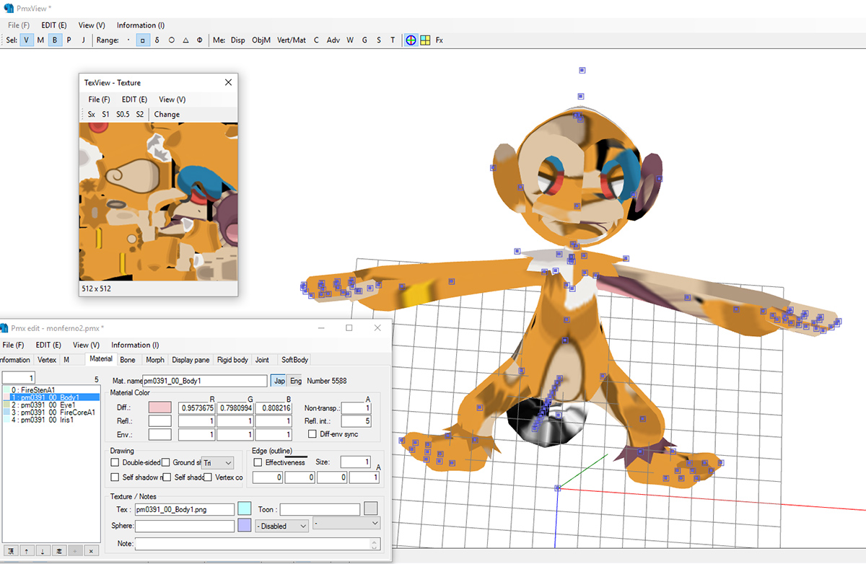Click the G toolbar button

point(364,40)
